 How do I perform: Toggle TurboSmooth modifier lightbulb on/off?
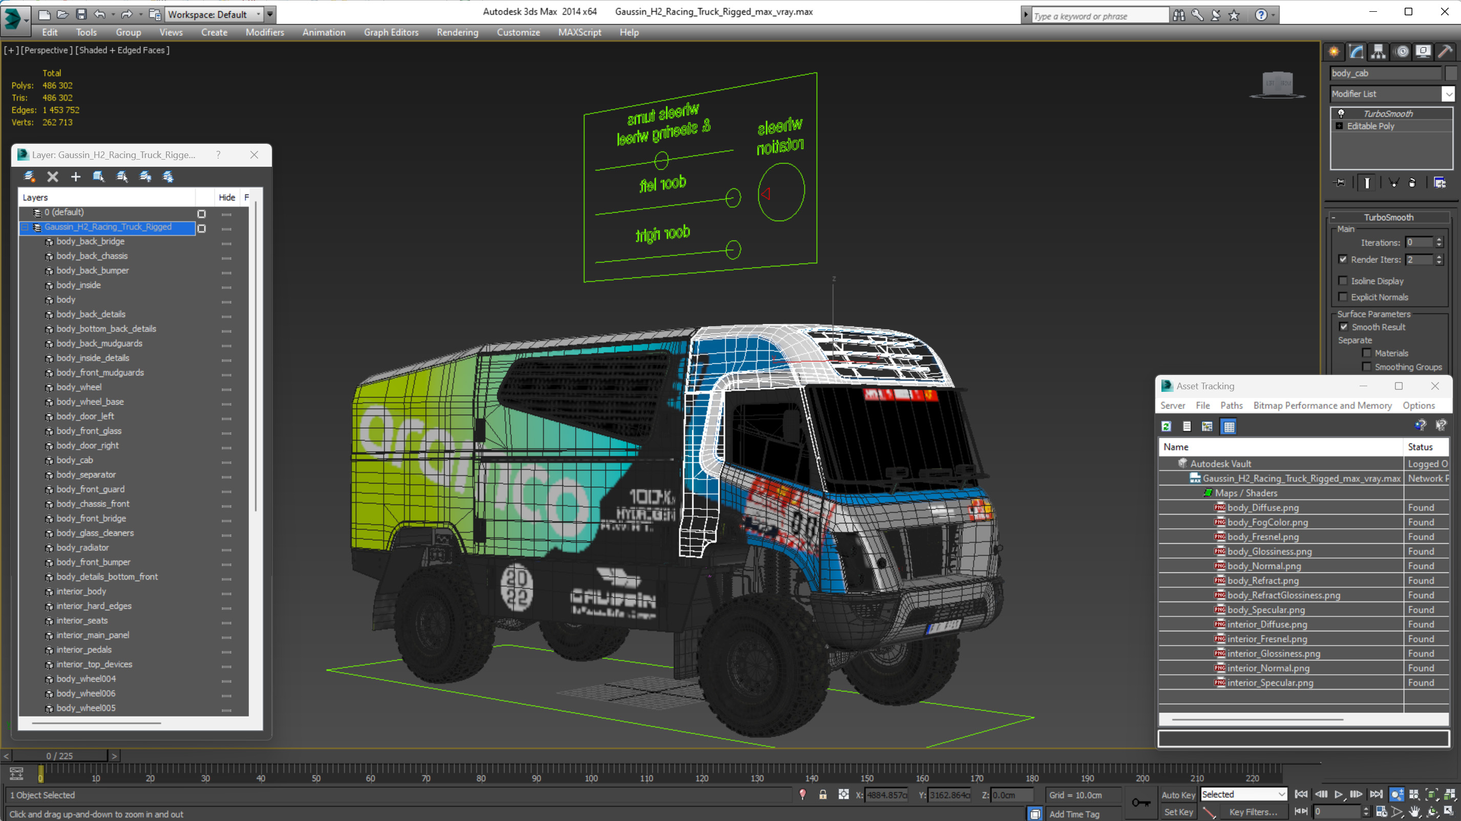pyautogui.click(x=1341, y=114)
